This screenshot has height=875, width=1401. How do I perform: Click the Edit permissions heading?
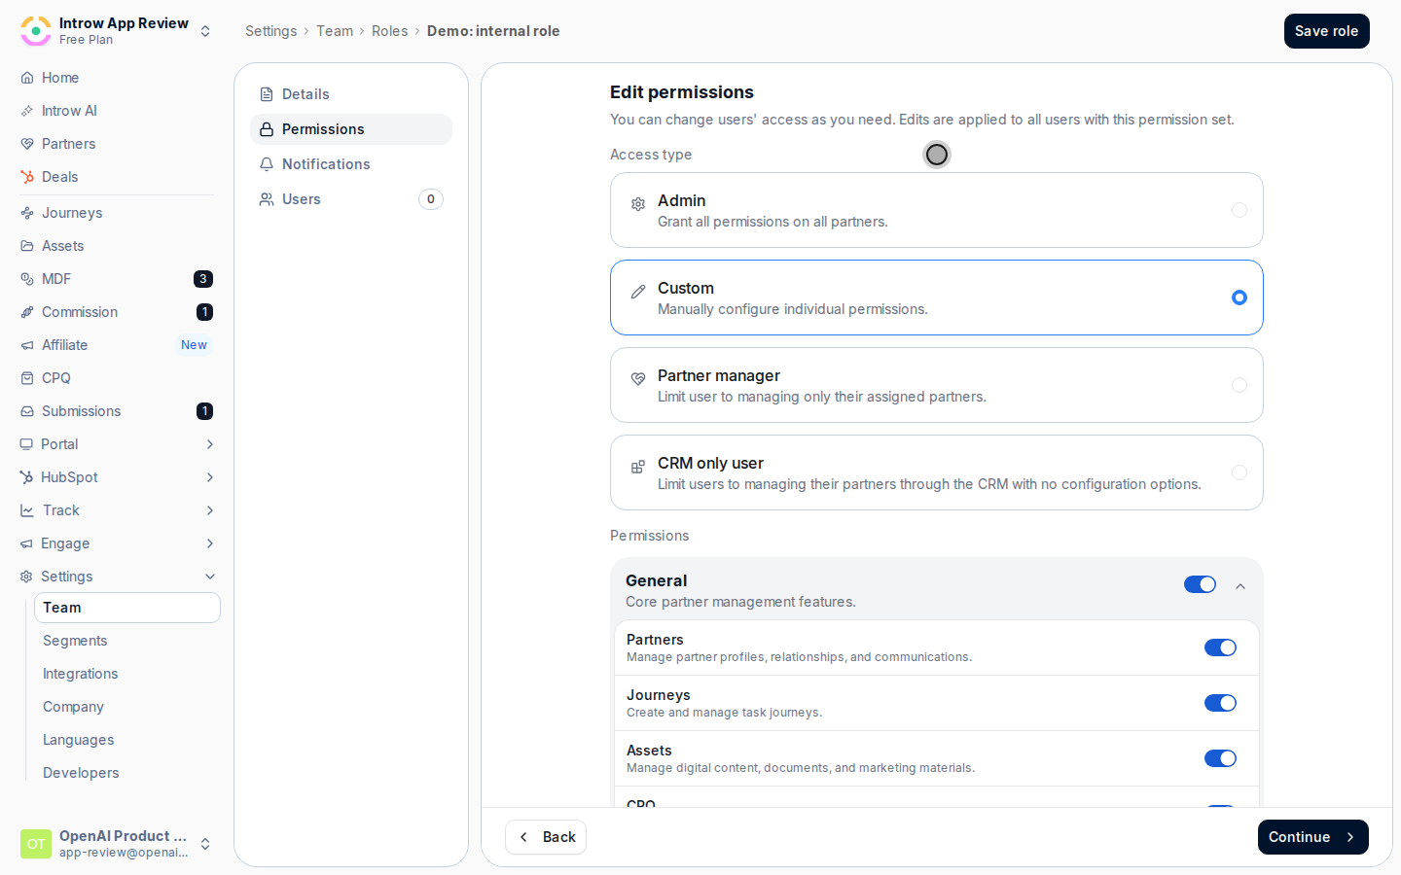click(682, 92)
